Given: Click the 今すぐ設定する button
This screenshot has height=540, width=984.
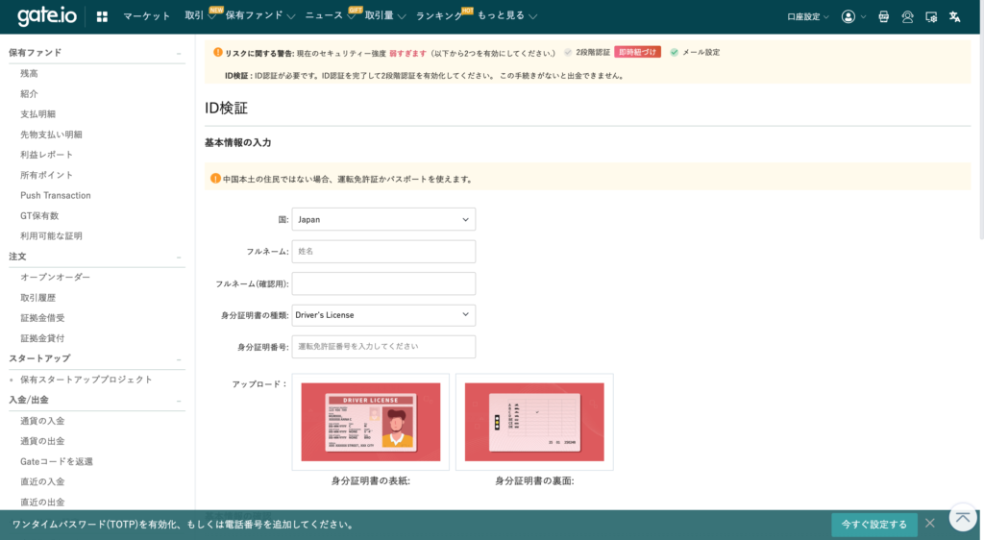Looking at the screenshot, I should [x=874, y=525].
